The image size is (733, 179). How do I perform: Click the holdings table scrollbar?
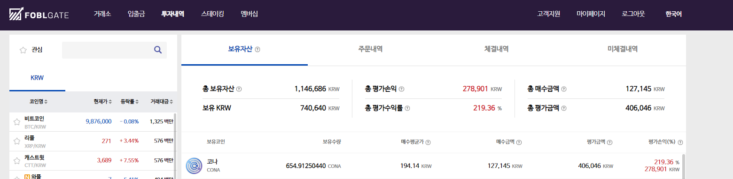684,166
